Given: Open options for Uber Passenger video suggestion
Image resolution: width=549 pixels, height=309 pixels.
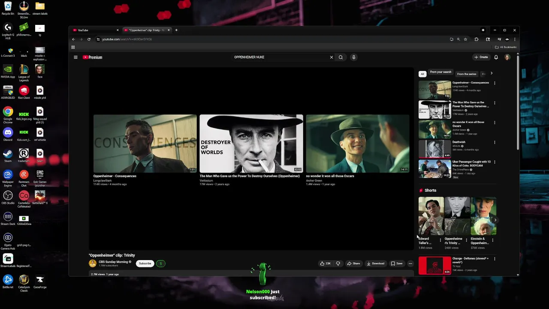Looking at the screenshot, I should point(495,162).
